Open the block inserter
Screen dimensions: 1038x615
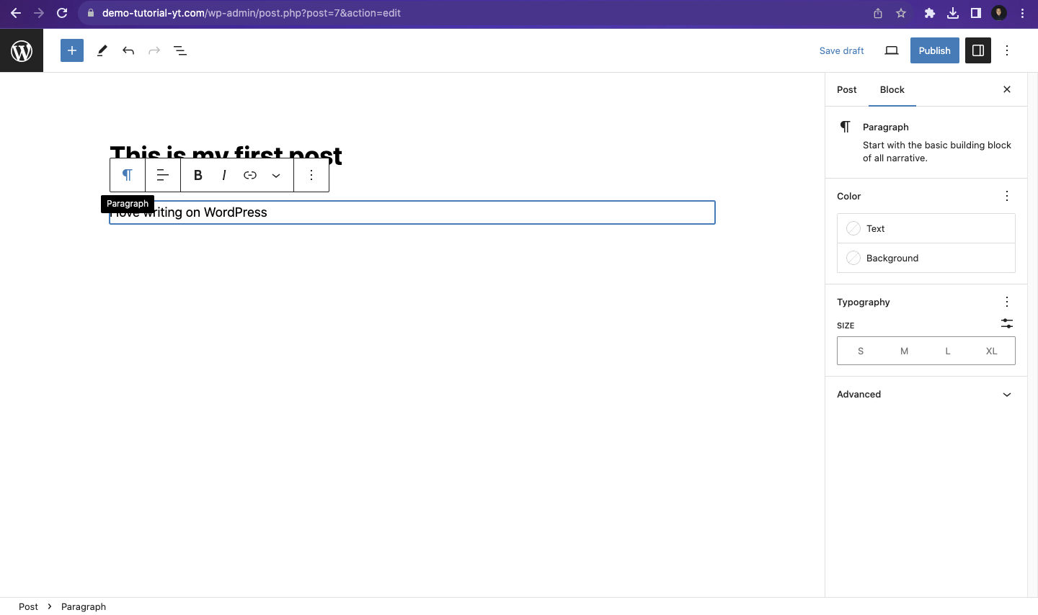(71, 50)
